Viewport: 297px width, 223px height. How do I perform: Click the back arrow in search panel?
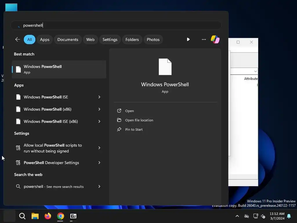(x=18, y=39)
